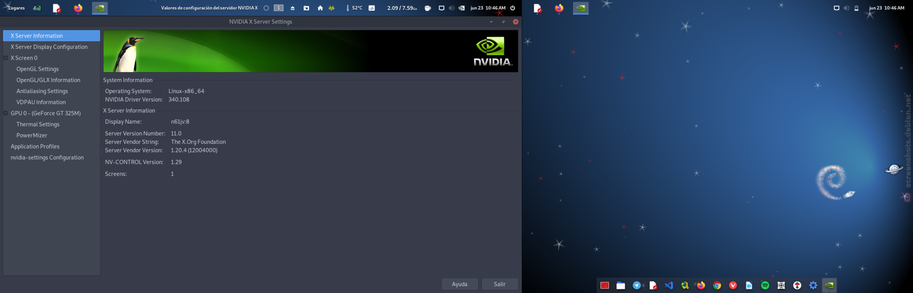Screen dimensions: 913x293
Task: Open the settings gear icon in the dock
Action: (x=813, y=285)
